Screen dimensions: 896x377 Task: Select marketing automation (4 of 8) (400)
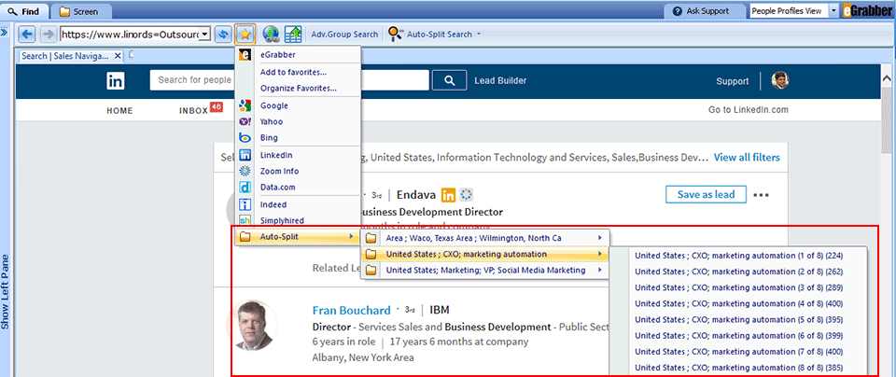(x=739, y=304)
